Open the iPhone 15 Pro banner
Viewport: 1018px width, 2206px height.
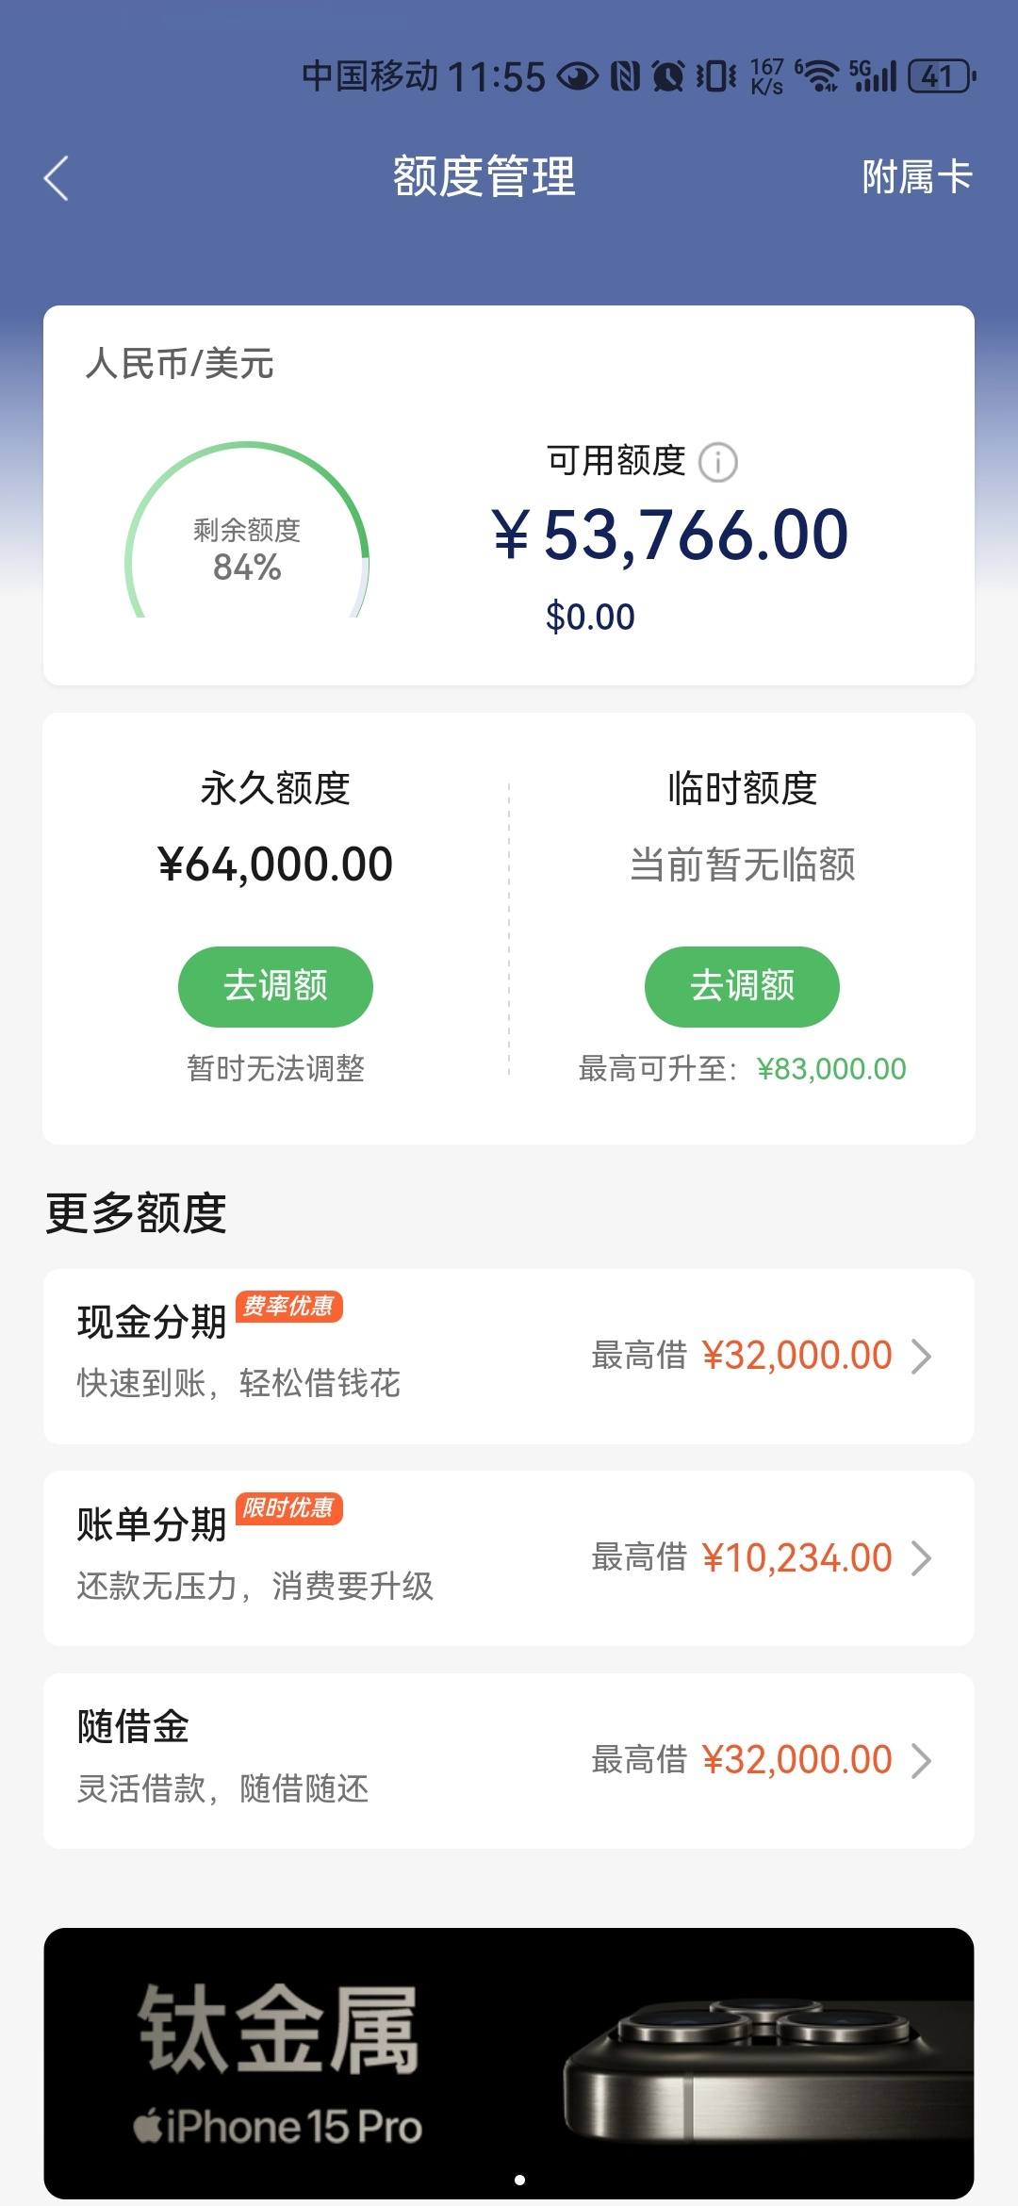(x=509, y=2063)
